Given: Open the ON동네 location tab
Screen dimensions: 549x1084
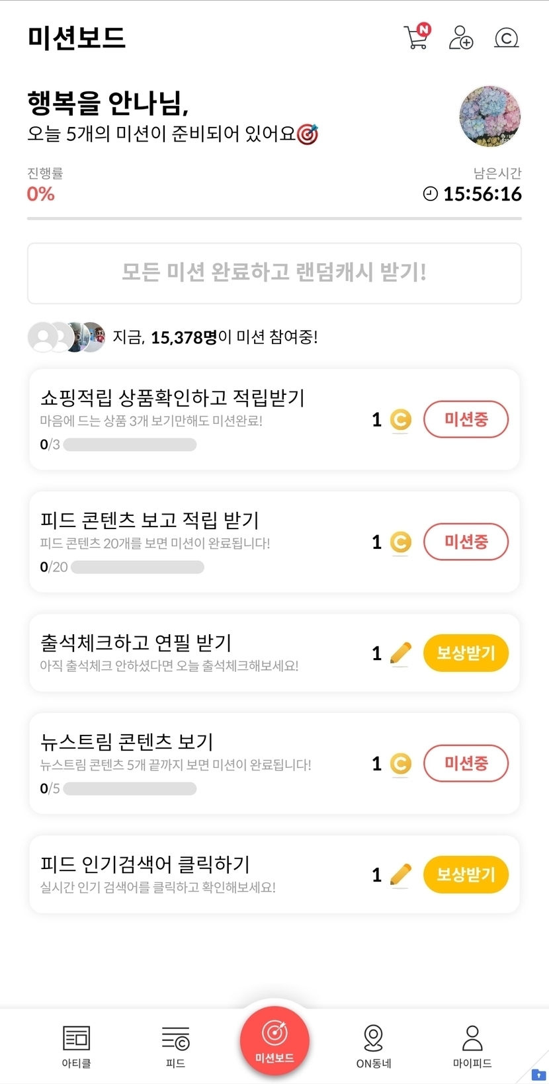Looking at the screenshot, I should coord(374,1045).
